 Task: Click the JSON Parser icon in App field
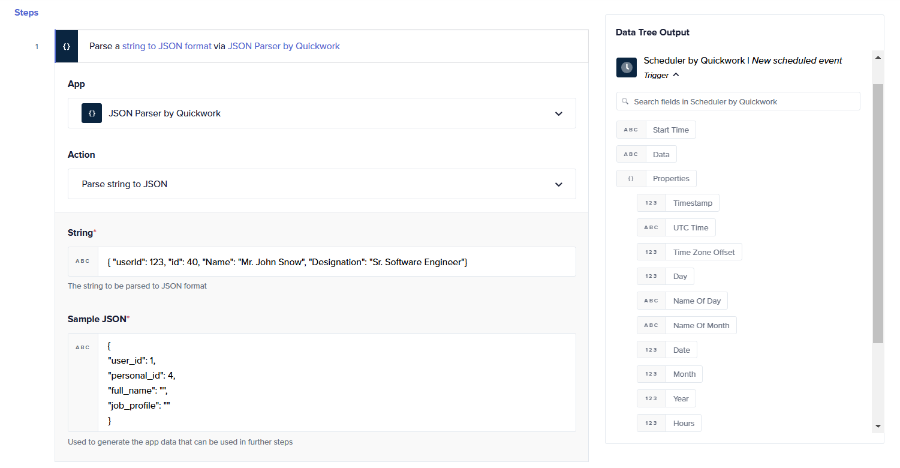click(x=92, y=113)
